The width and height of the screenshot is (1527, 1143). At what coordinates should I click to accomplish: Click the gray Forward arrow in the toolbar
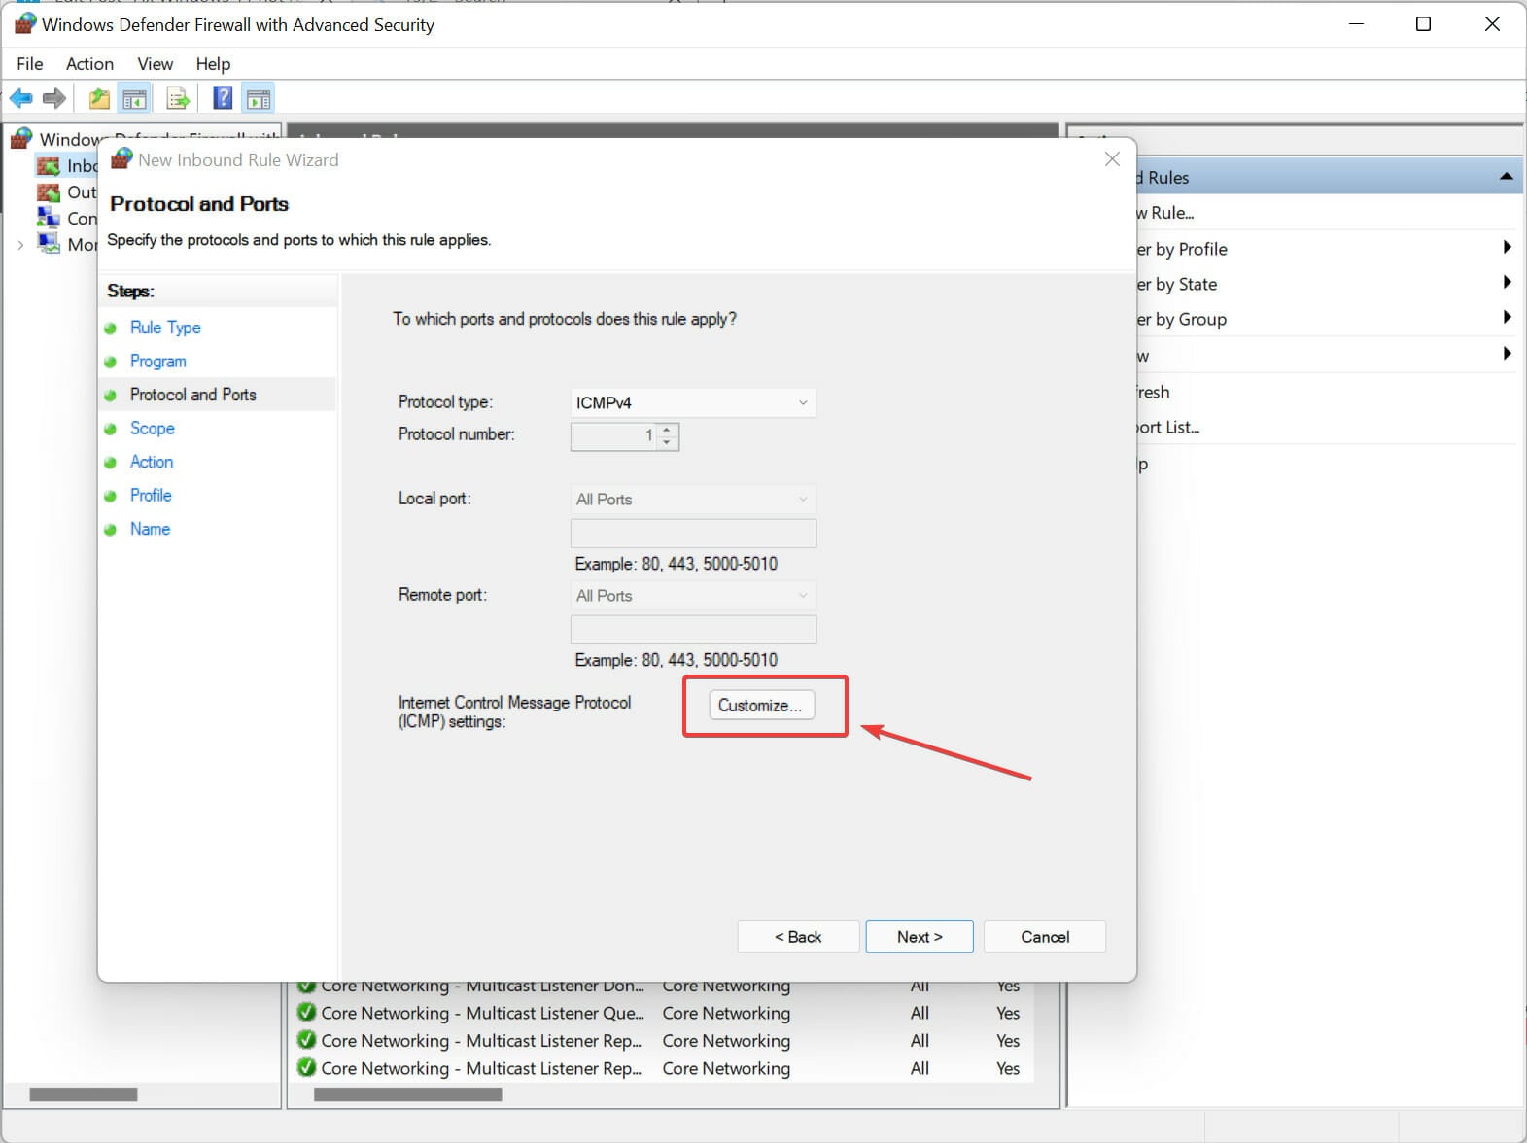[x=54, y=98]
